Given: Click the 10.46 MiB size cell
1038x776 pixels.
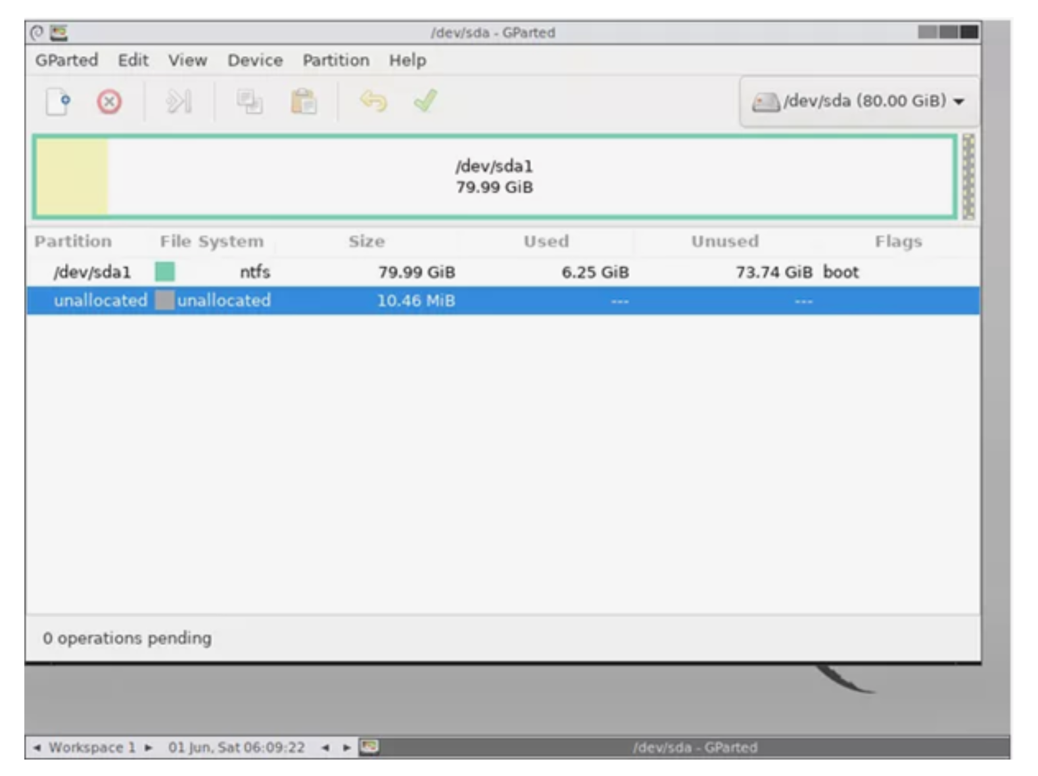Looking at the screenshot, I should 416,300.
